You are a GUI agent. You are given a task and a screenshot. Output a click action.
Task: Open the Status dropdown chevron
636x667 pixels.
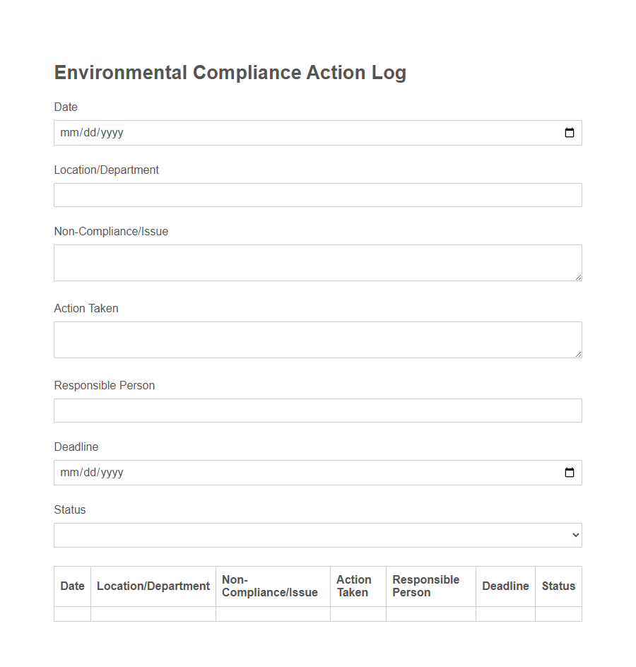pos(574,535)
